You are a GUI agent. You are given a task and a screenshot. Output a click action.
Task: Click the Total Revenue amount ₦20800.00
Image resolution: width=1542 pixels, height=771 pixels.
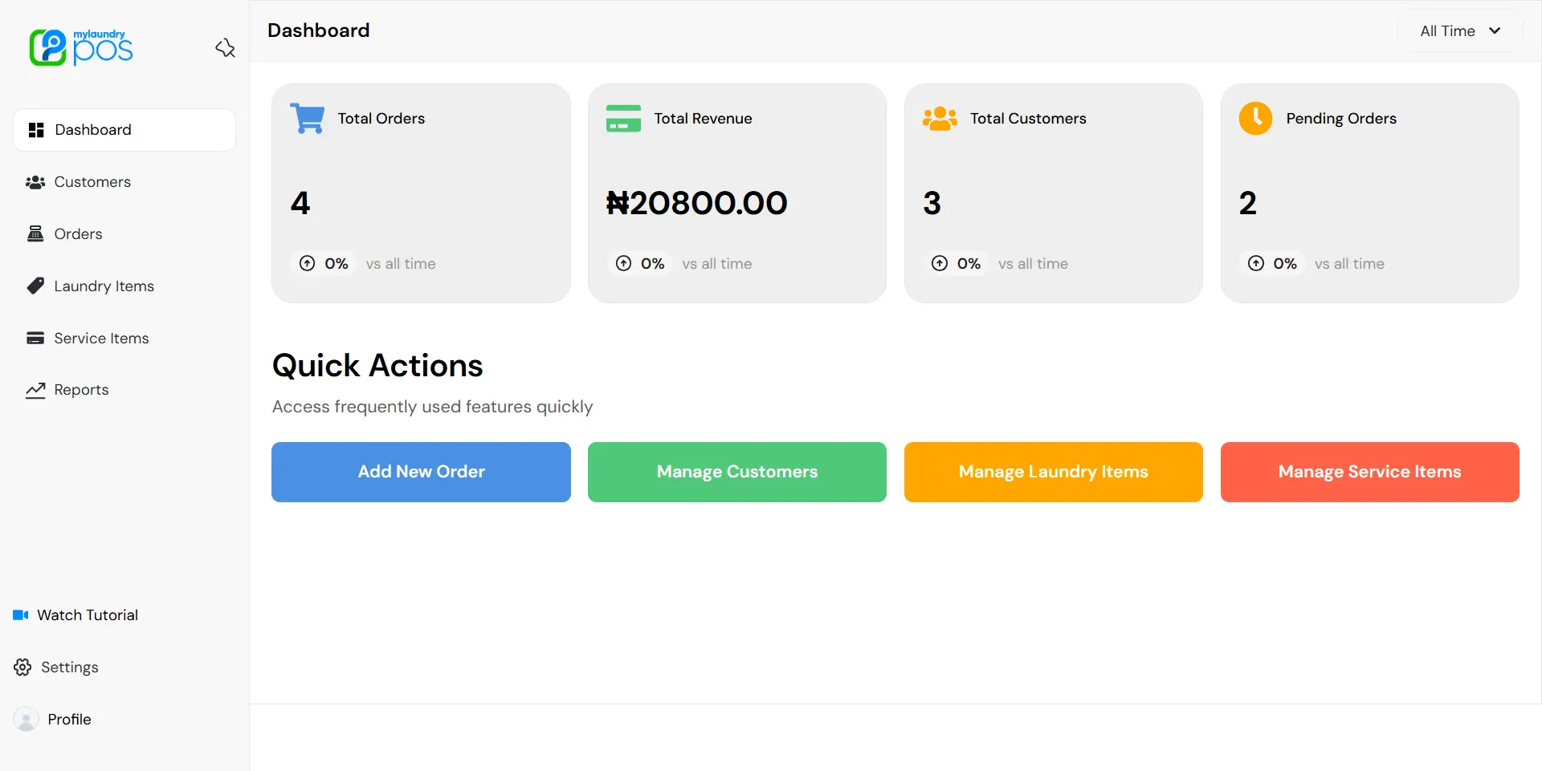coord(696,203)
